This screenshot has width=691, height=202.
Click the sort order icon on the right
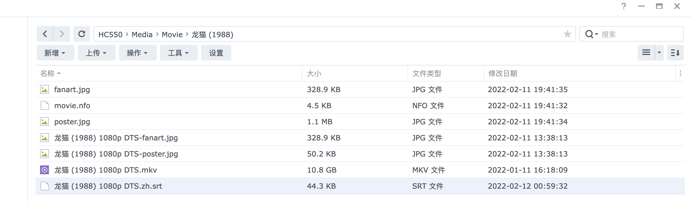[x=676, y=52]
